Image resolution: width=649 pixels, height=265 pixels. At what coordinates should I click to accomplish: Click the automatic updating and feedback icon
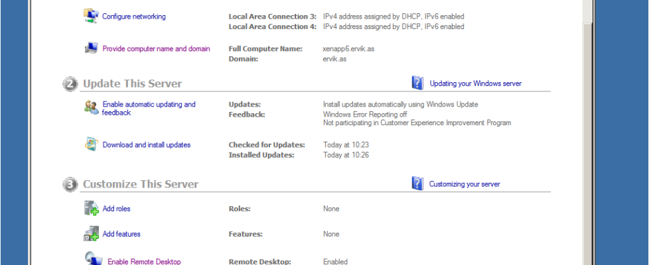click(91, 107)
